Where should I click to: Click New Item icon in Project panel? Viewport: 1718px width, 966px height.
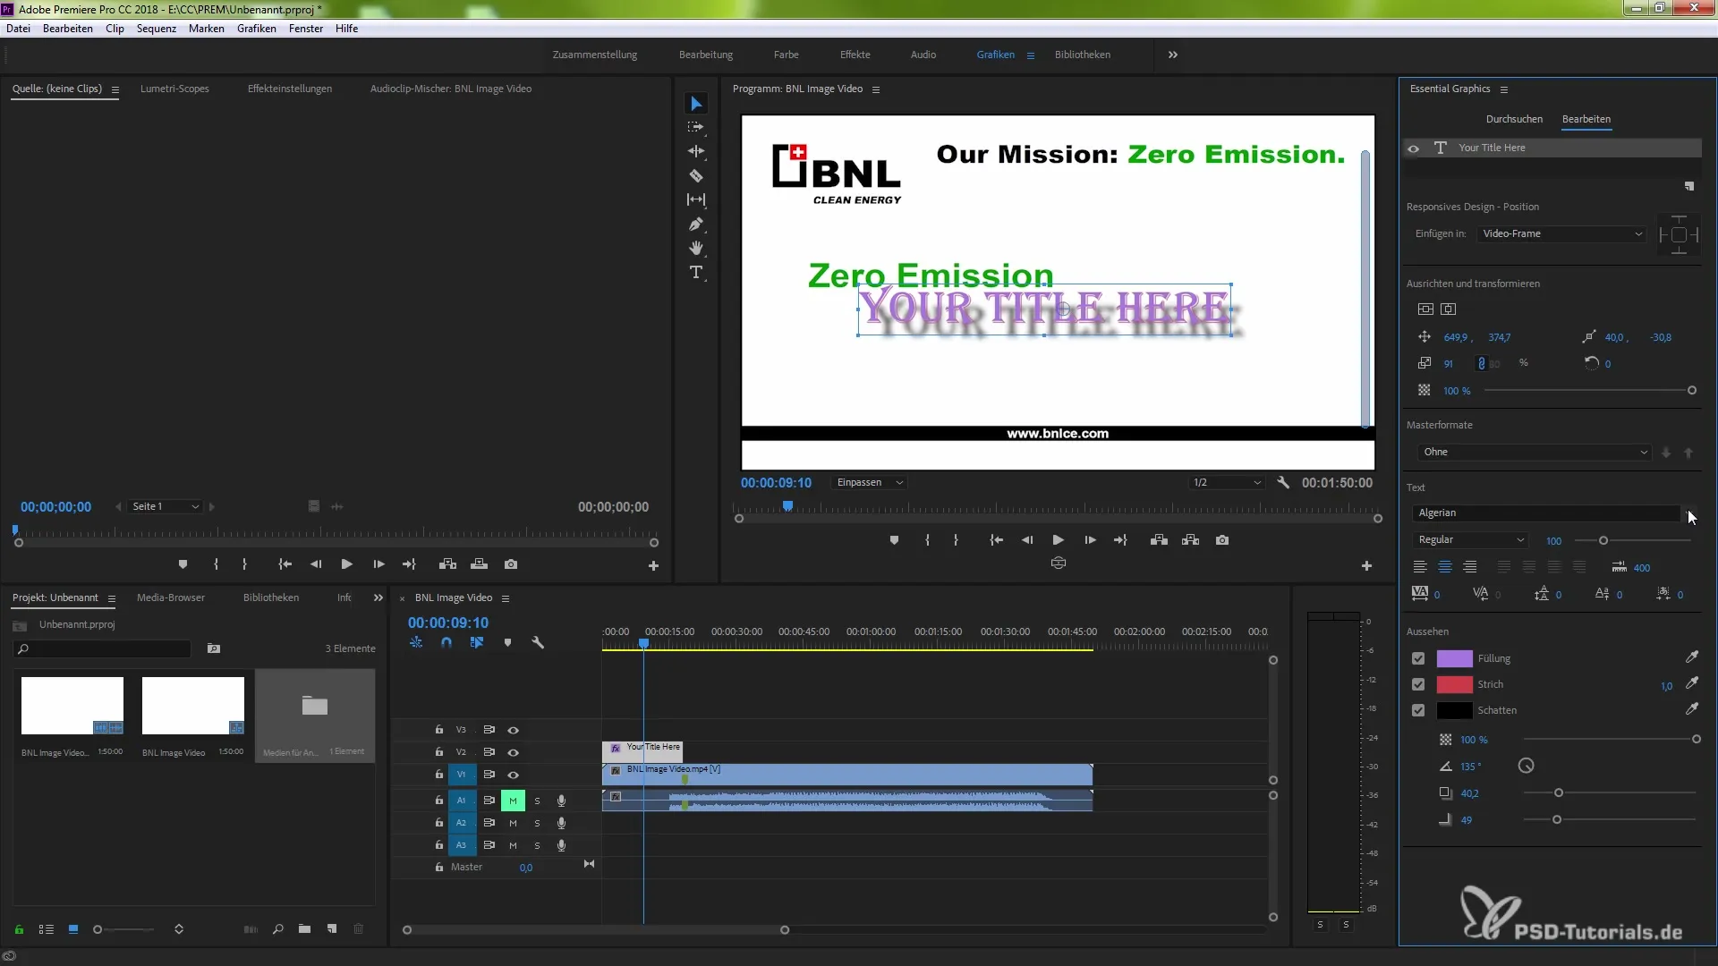[x=332, y=929]
